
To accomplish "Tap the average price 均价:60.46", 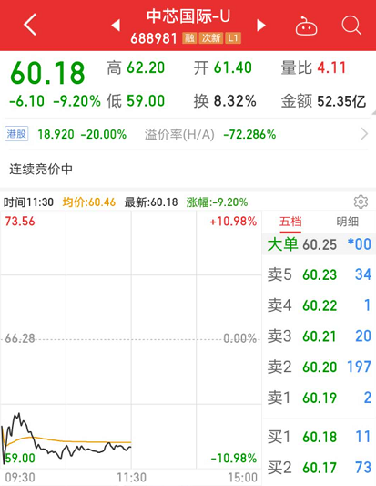I will 89,202.
